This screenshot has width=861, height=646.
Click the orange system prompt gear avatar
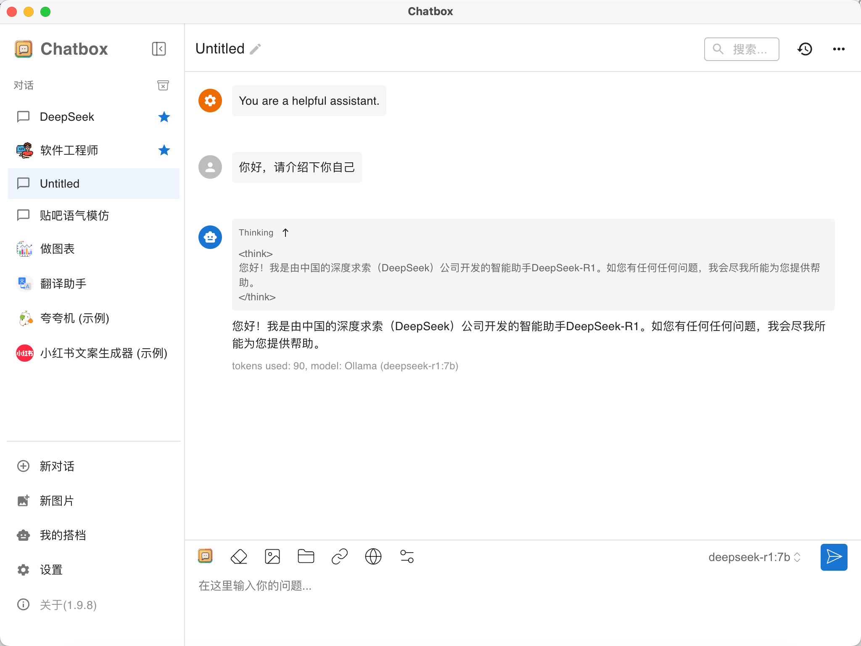click(x=210, y=101)
